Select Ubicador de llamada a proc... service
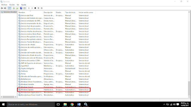 click(x=54, y=76)
